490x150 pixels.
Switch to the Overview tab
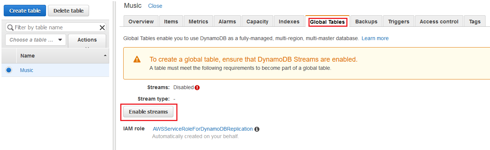[141, 22]
